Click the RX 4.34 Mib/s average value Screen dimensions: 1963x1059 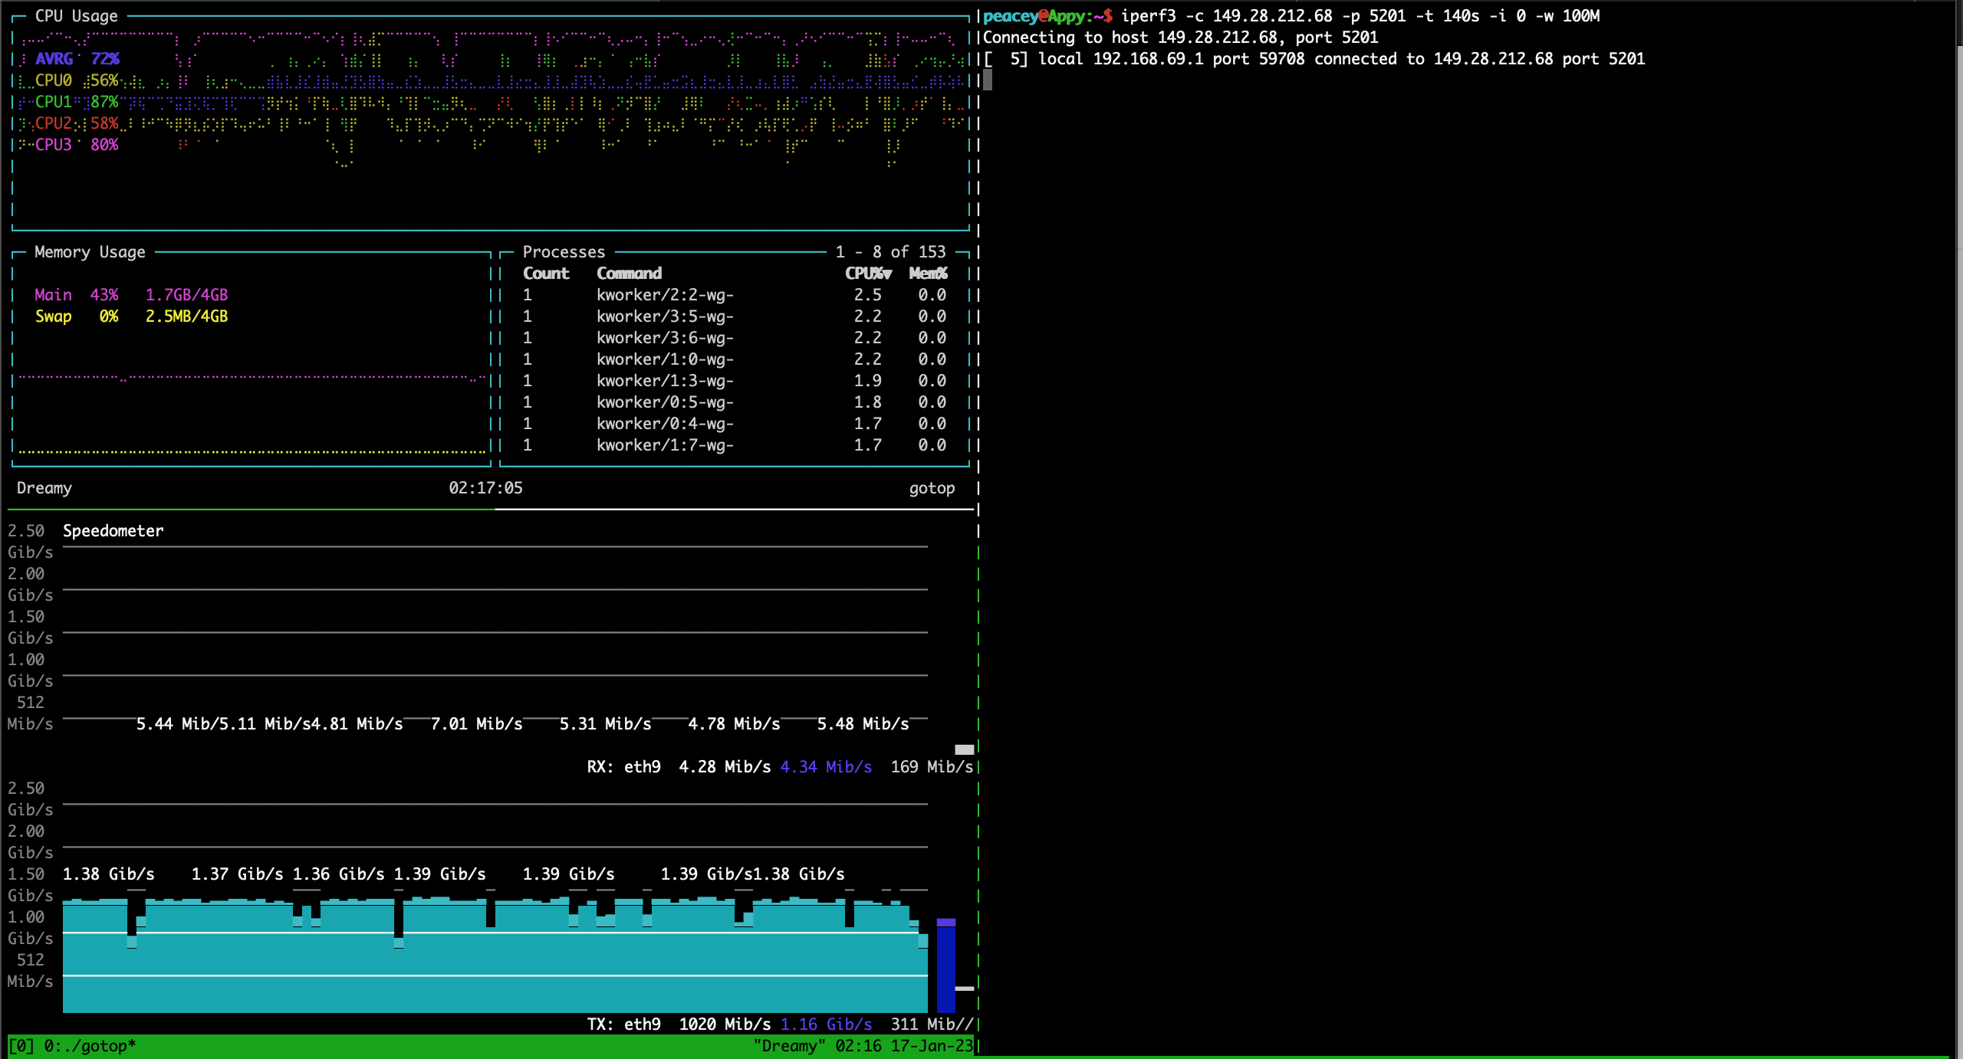tap(826, 767)
